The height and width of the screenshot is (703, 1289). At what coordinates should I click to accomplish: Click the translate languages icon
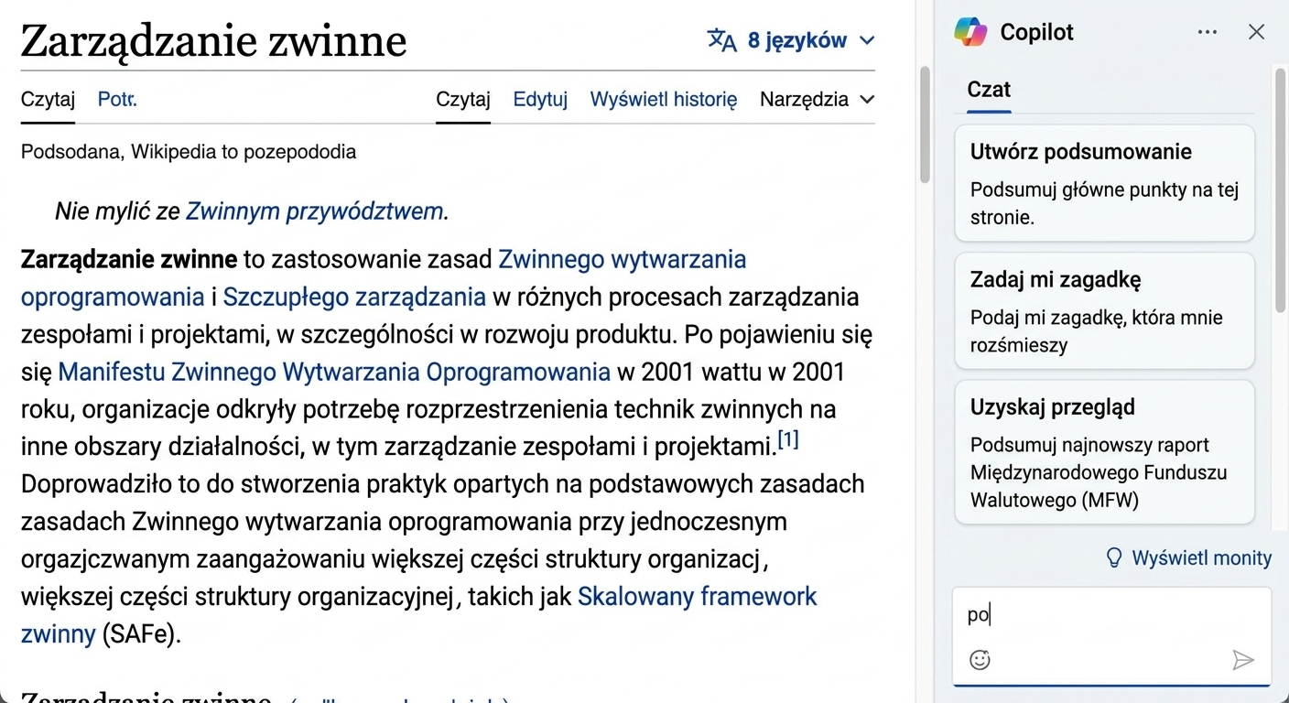click(722, 40)
